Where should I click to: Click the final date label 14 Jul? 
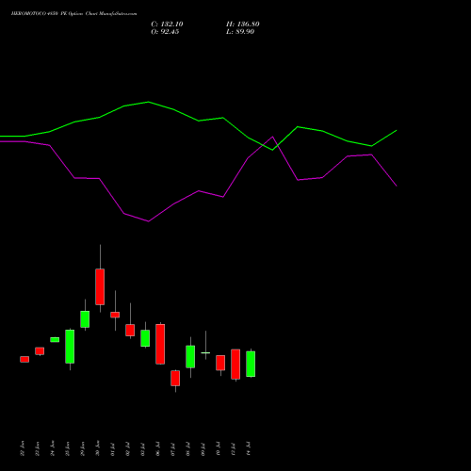point(249,448)
